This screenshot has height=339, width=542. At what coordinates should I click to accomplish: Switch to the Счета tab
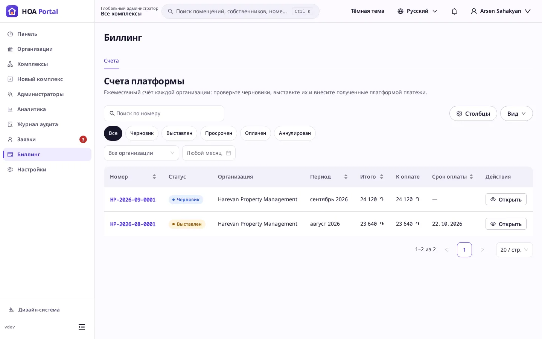click(111, 61)
